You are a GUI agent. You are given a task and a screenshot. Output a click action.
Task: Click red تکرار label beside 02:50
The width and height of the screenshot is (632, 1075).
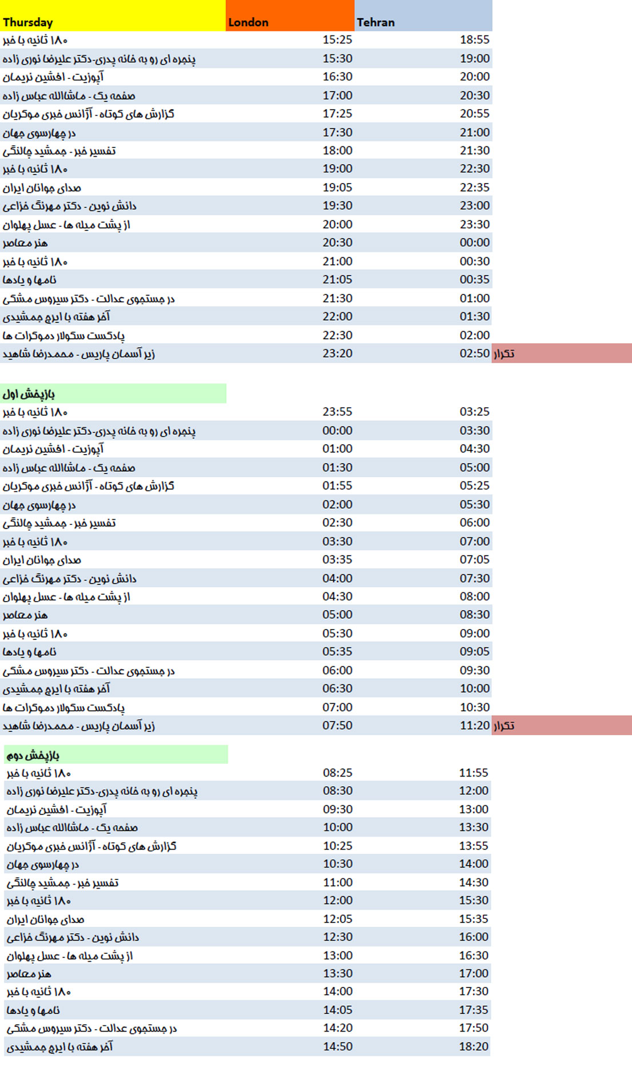coord(561,353)
